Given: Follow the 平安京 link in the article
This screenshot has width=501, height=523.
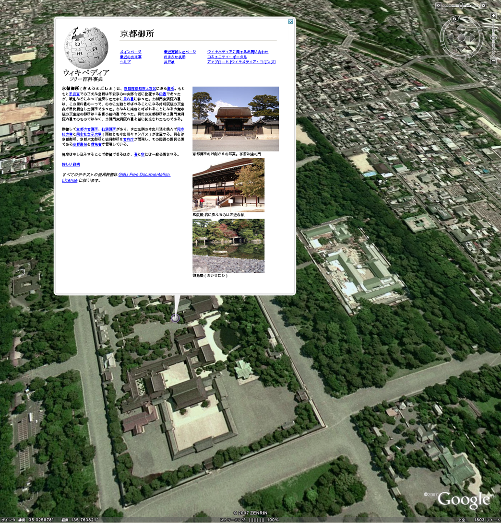Looking at the screenshot, I should [x=74, y=94].
